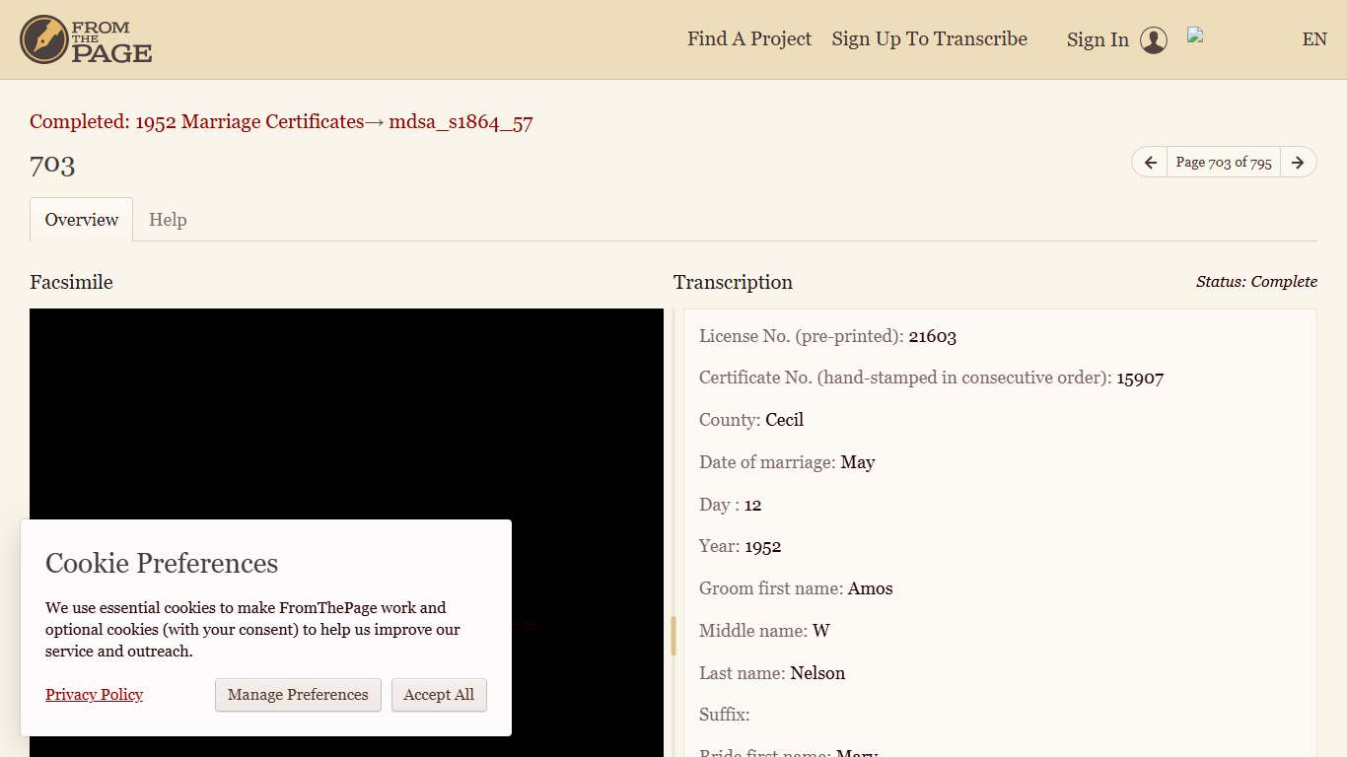Click the License No. value 21603

[x=932, y=336]
